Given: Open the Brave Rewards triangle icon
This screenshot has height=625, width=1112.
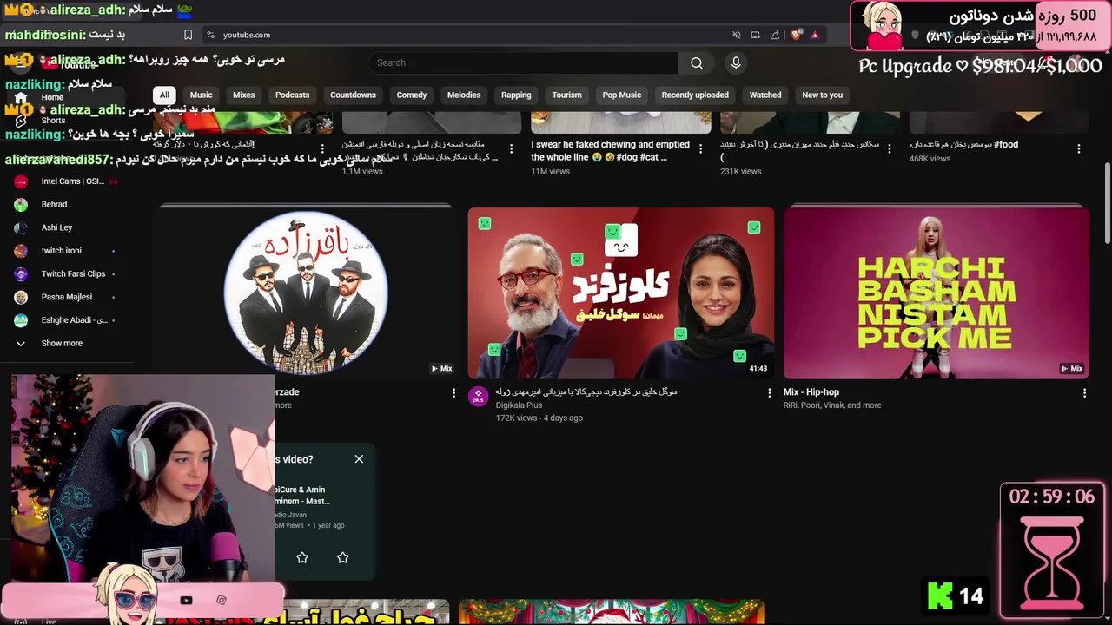Looking at the screenshot, I should pos(815,35).
